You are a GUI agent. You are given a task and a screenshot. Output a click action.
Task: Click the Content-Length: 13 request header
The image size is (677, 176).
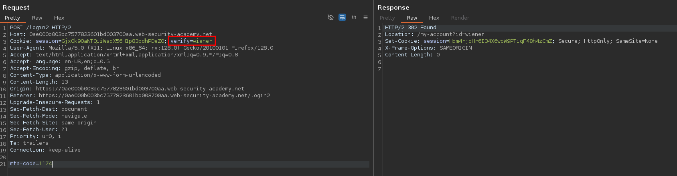[x=39, y=82]
